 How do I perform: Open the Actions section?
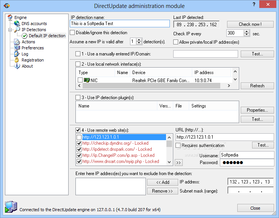[28, 42]
